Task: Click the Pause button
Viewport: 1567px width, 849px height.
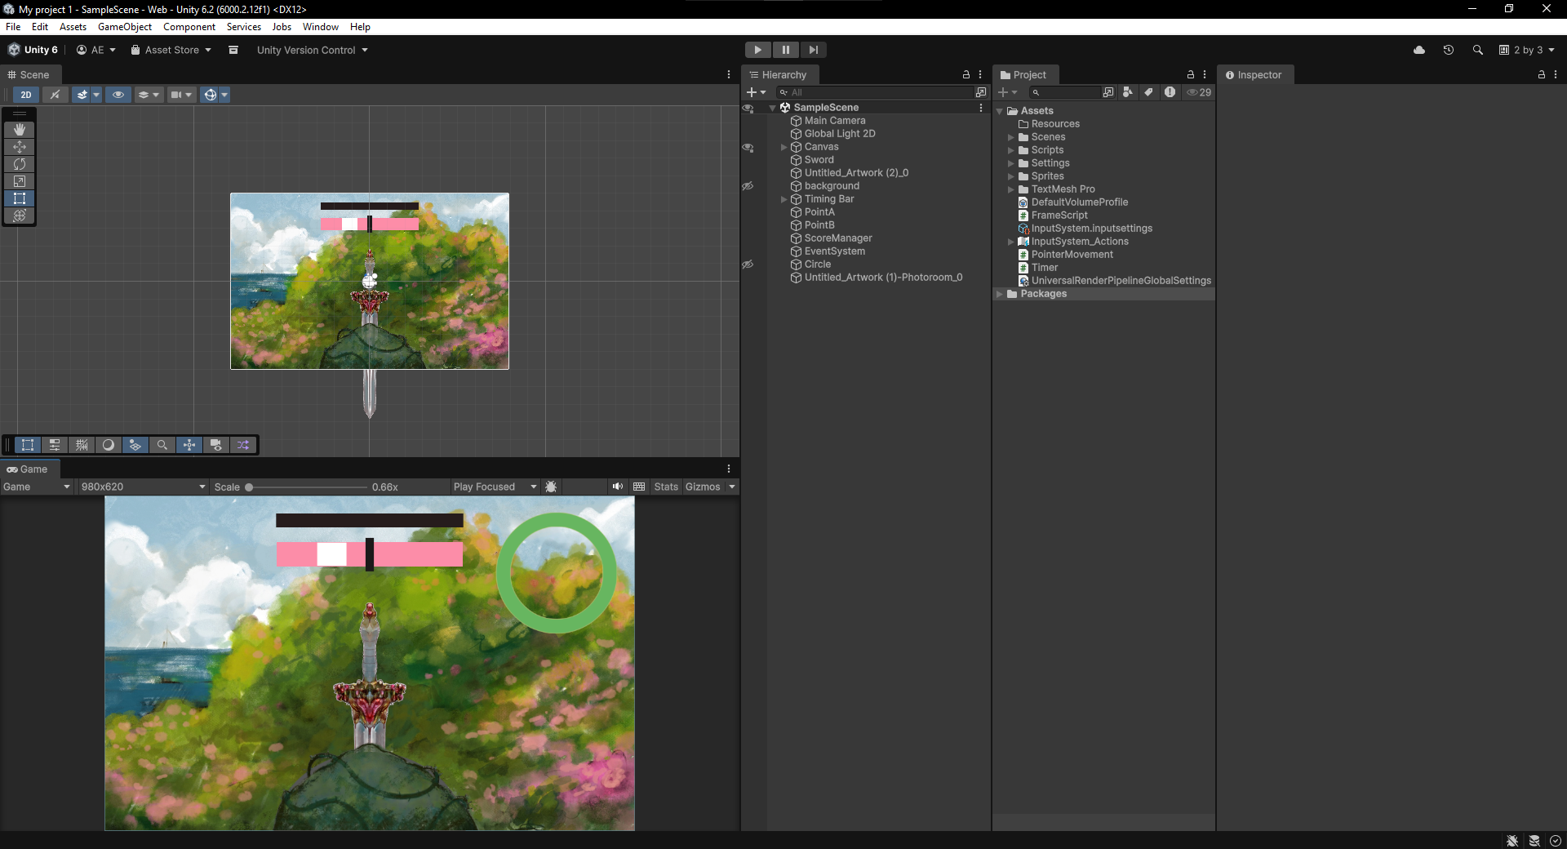Action: (x=786, y=50)
